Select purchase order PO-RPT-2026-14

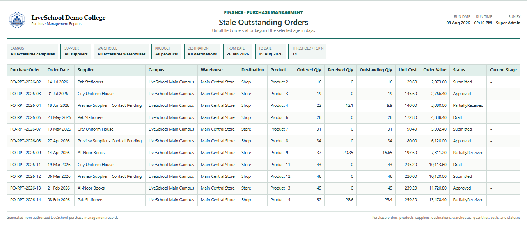pos(25,200)
